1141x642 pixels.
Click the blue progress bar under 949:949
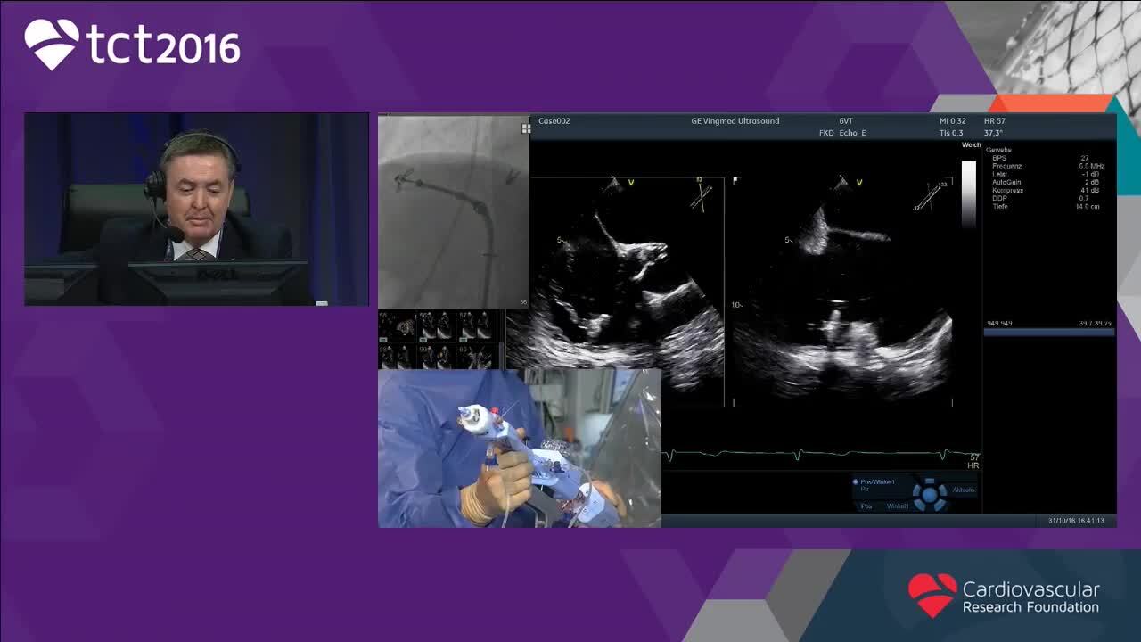1048,333
